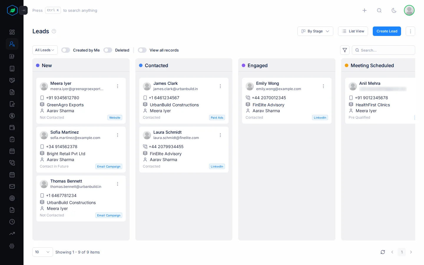Screen dimensions: 424x265
Task: Open the phone calls icon in sidebar
Action: point(12,163)
